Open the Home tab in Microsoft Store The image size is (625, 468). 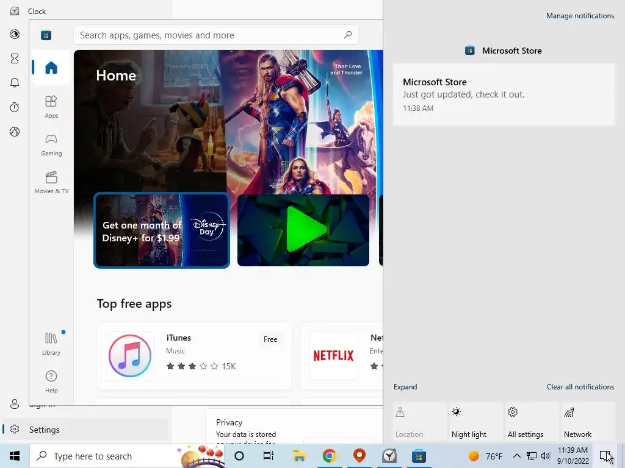point(51,68)
